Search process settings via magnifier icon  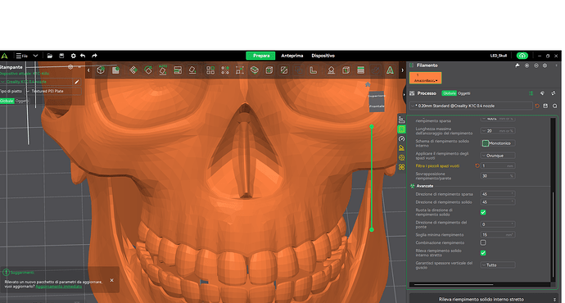click(554, 106)
